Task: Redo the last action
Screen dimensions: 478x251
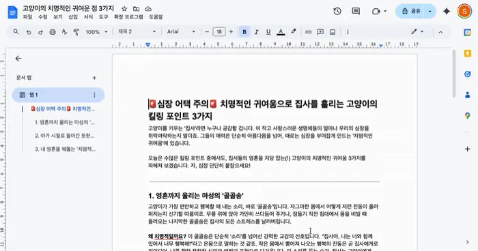Action: click(40, 32)
